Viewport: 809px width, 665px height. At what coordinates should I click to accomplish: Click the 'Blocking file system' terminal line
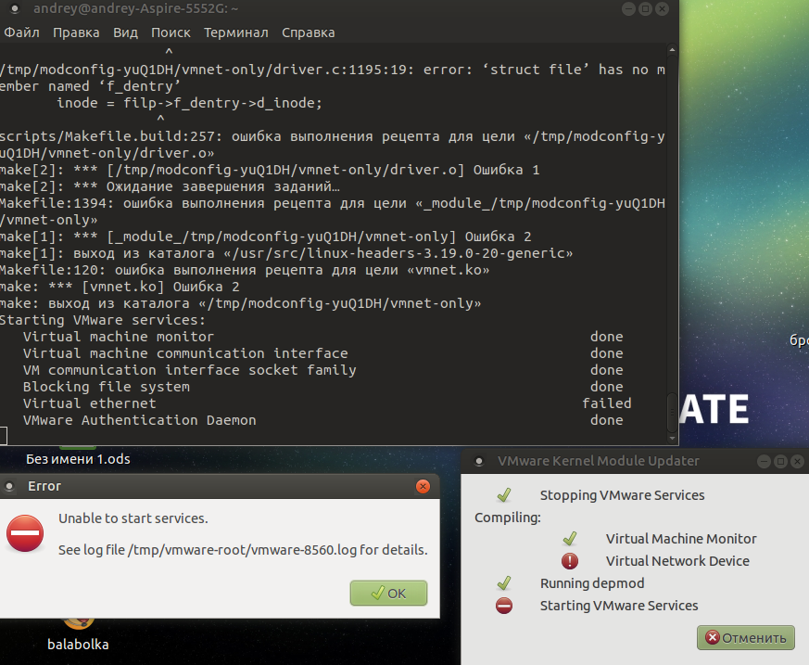coord(107,387)
